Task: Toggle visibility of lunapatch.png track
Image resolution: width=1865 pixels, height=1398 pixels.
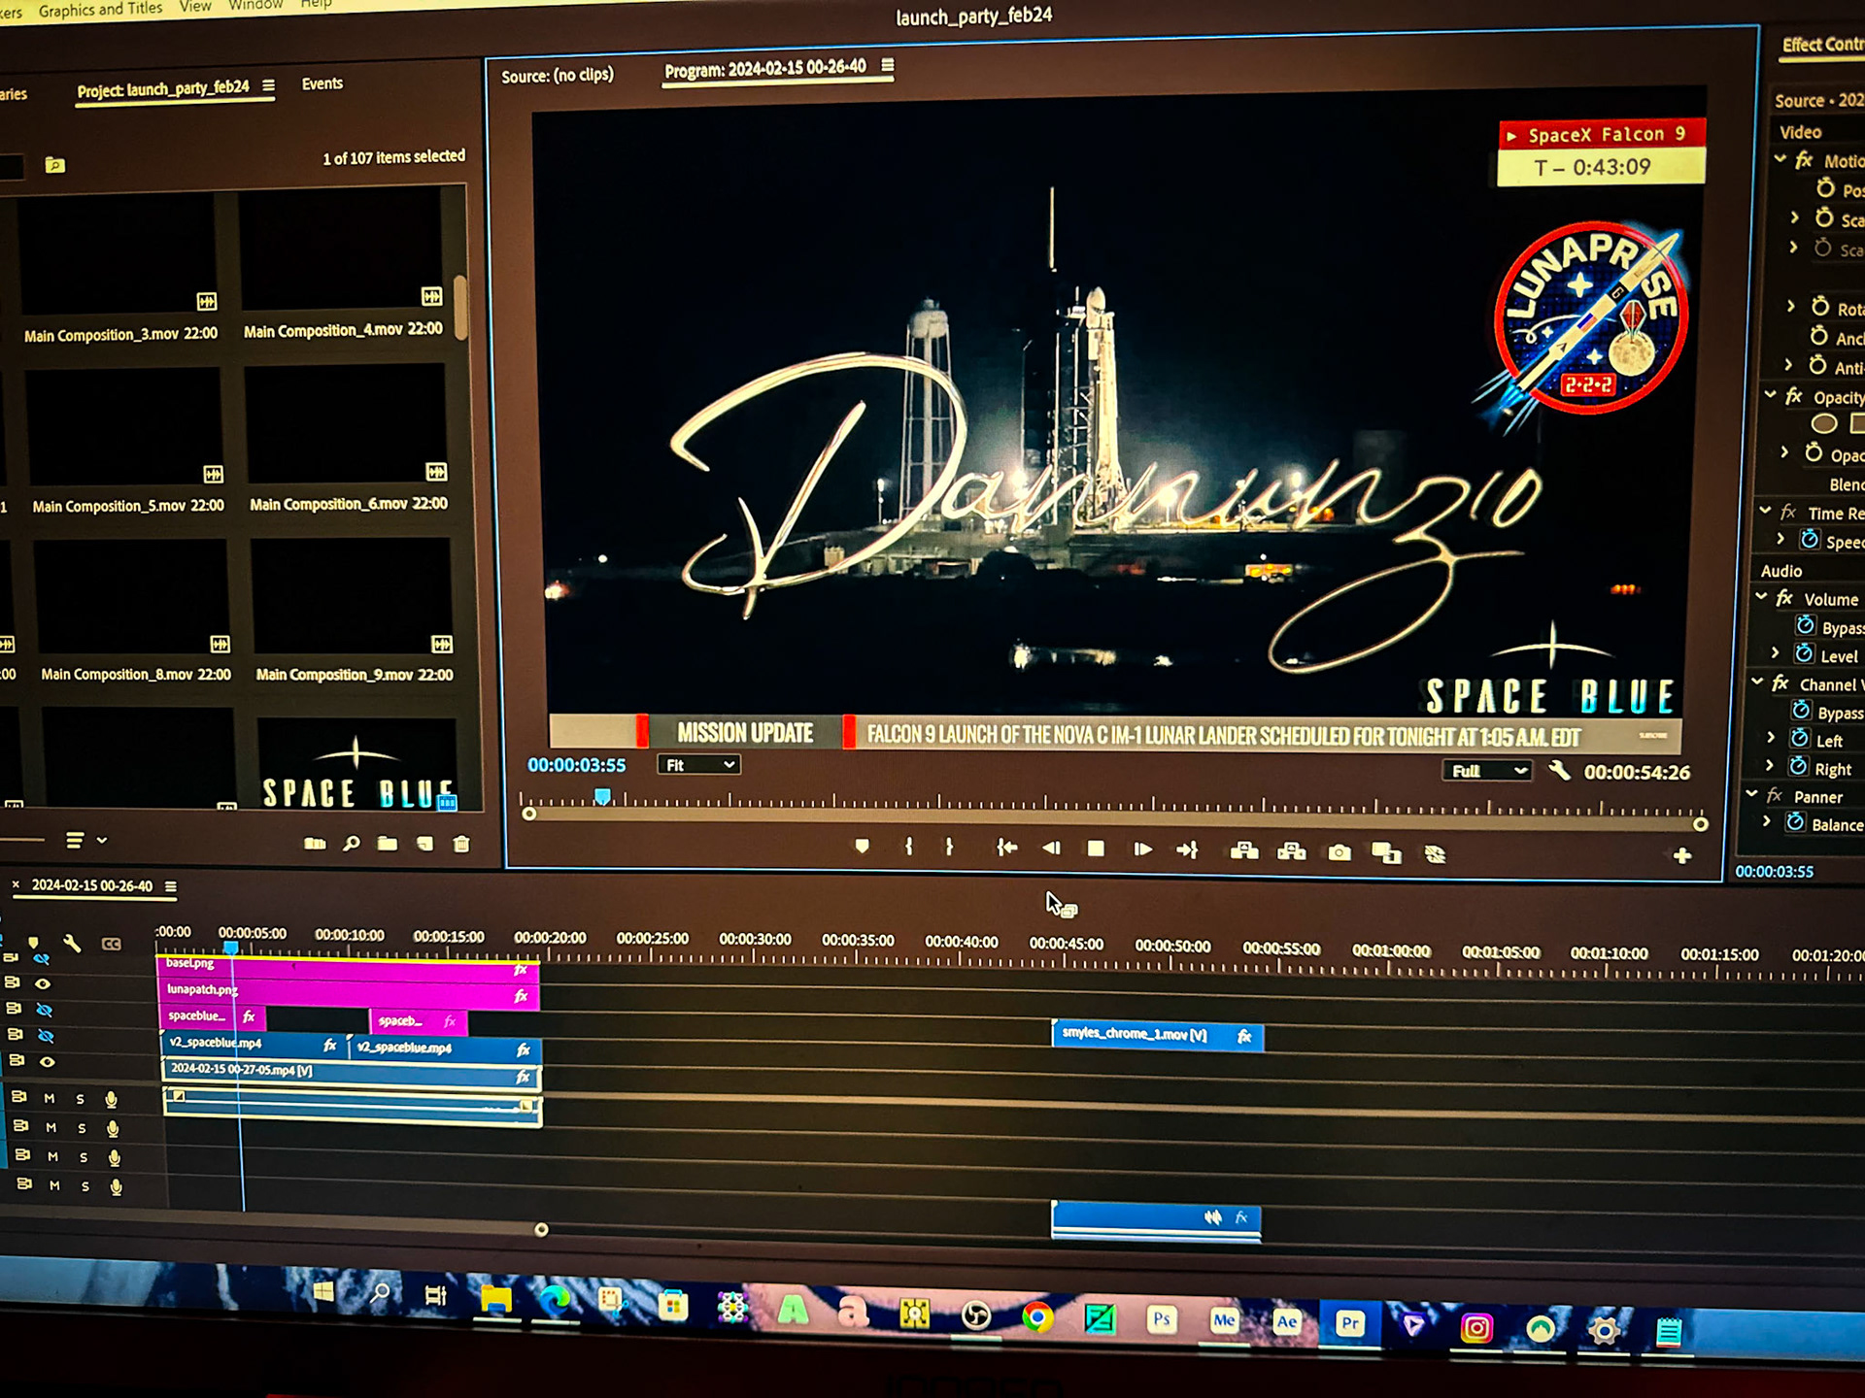Action: 43,983
